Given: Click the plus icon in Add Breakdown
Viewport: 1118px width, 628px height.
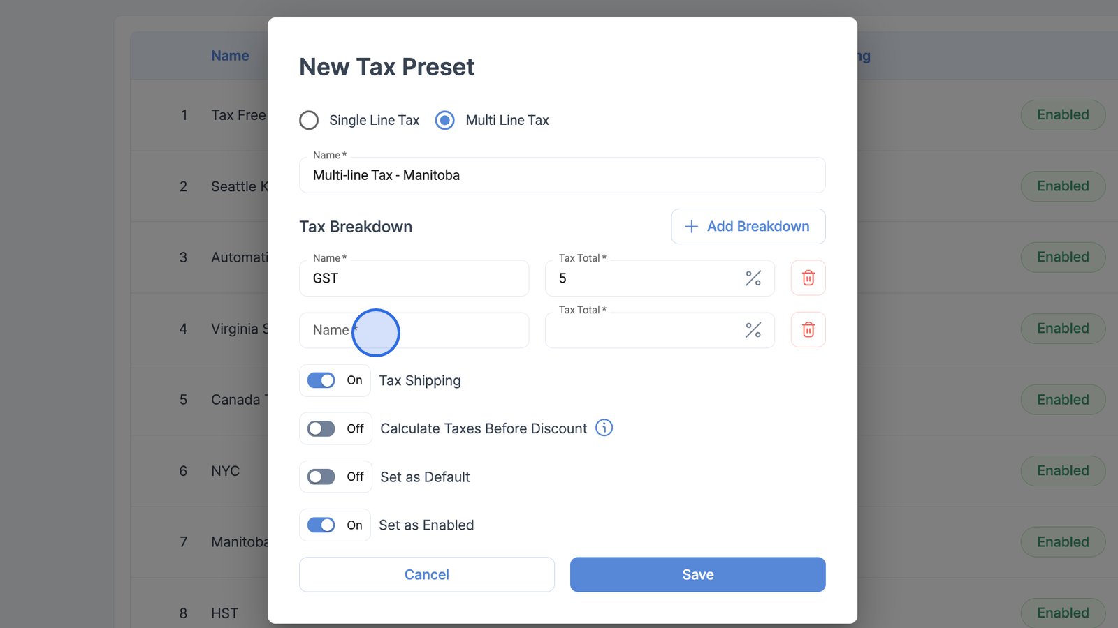Looking at the screenshot, I should point(691,227).
